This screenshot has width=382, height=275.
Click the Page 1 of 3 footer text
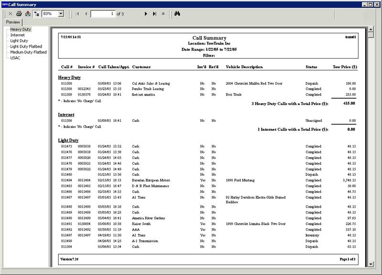pyautogui.click(x=348, y=259)
